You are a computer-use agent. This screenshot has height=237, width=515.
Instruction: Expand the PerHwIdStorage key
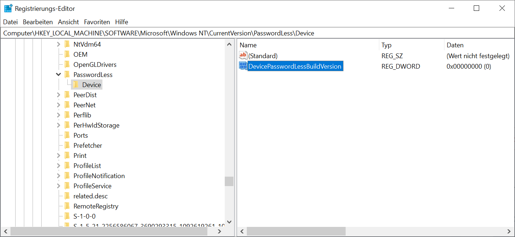tap(58, 125)
